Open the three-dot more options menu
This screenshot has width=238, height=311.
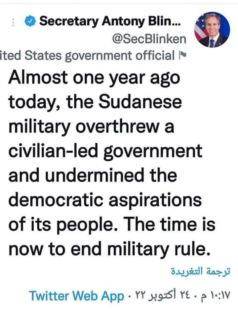[14, 23]
